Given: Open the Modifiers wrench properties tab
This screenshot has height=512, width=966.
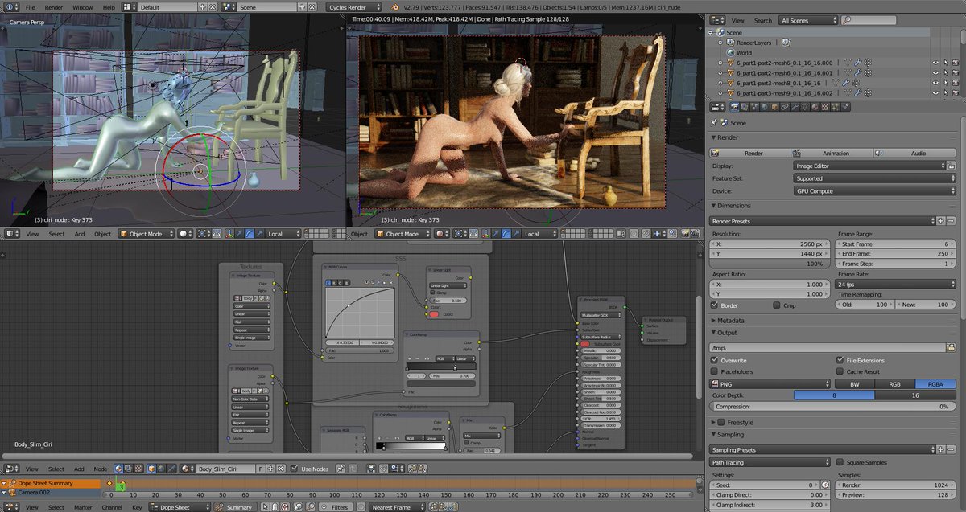Looking at the screenshot, I should pyautogui.click(x=794, y=107).
